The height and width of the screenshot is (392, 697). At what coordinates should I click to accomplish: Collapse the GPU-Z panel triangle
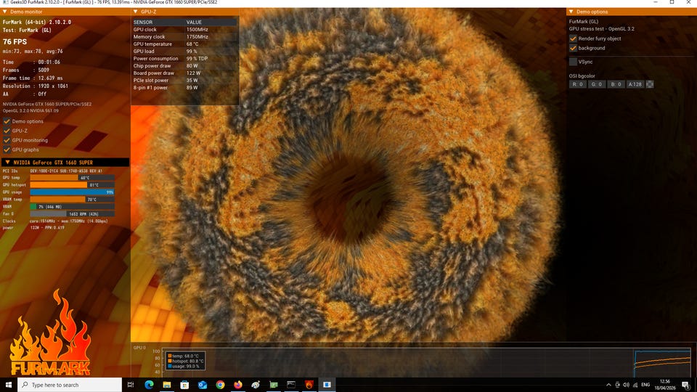click(136, 12)
